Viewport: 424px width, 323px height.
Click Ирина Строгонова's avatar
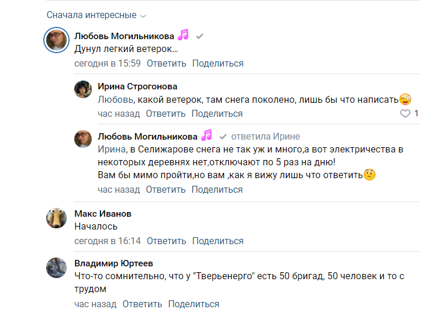tap(83, 89)
